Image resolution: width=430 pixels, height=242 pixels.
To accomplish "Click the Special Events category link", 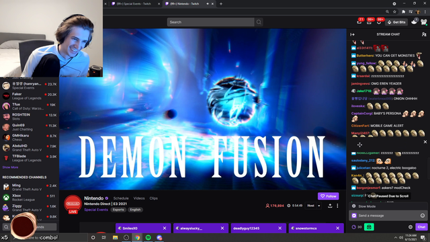I will pyautogui.click(x=96, y=210).
